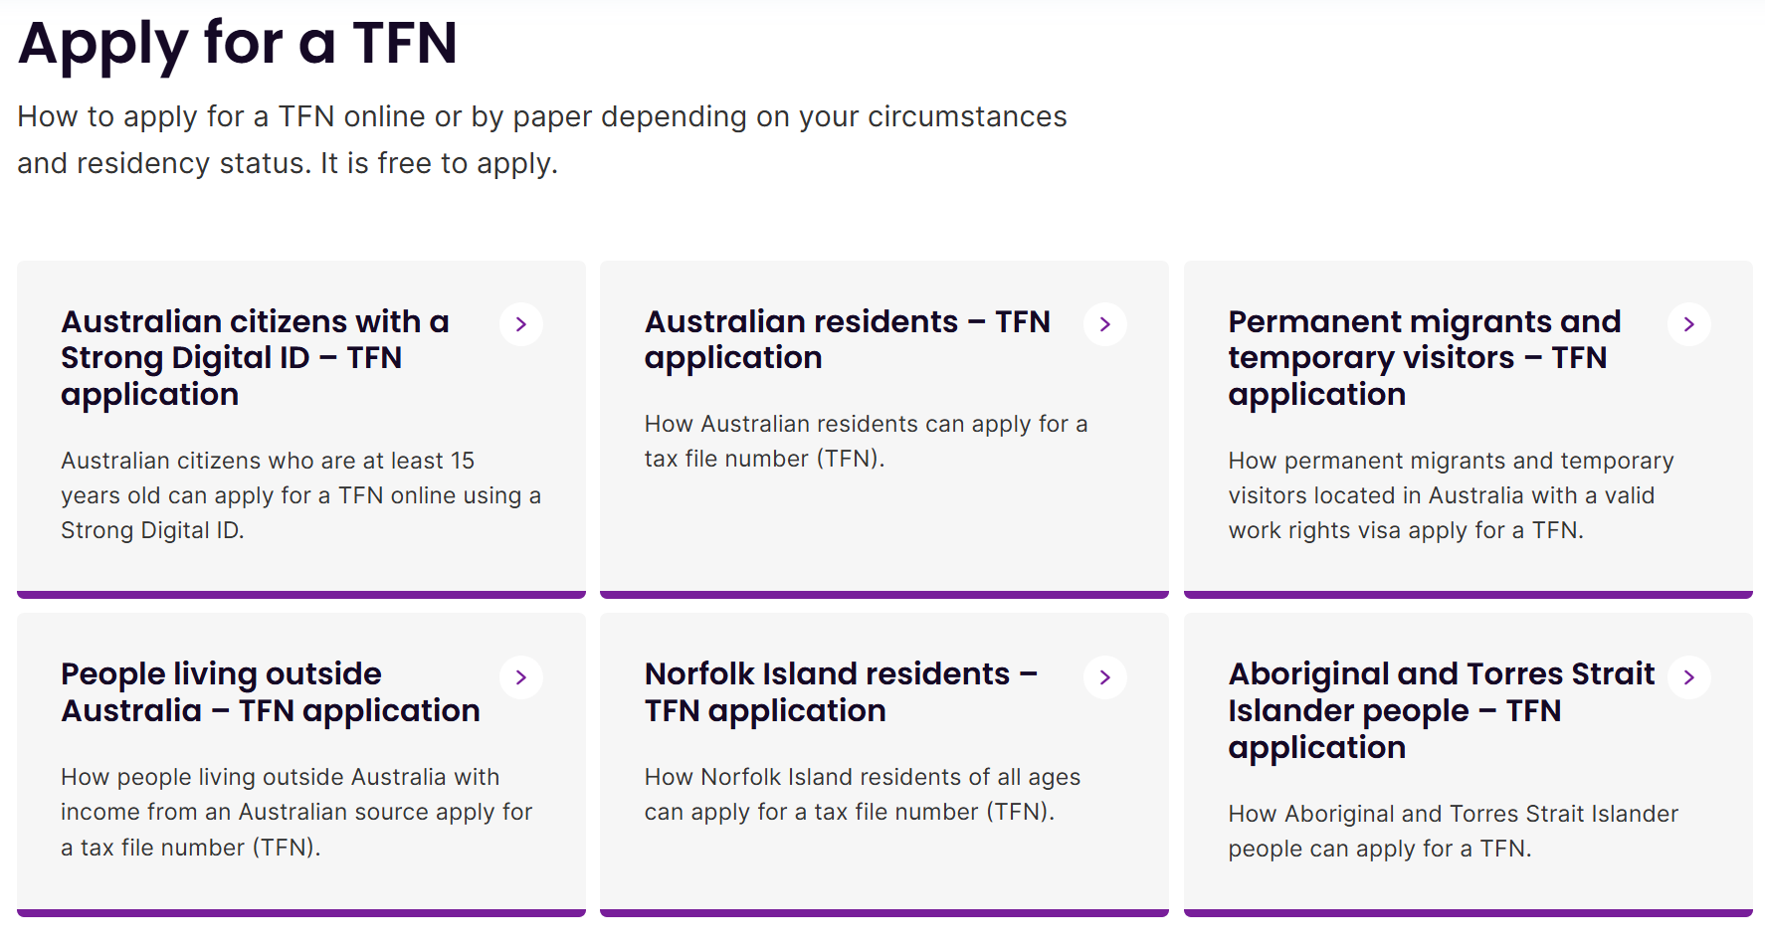Click arrow icon on Australian residents TFN card
This screenshot has height=950, width=1765.
1104,324
